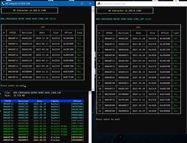Select offset 0x3B5B00 in the left window
This screenshot has height=143, width=187.
(68, 44)
